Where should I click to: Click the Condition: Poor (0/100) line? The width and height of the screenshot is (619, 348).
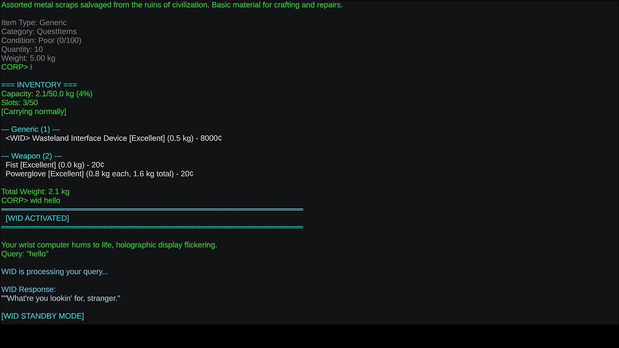click(41, 41)
